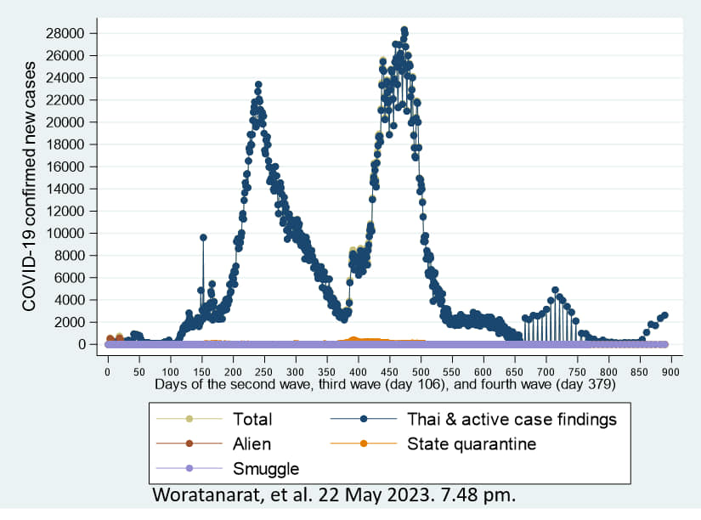The image size is (701, 520).
Task: Click the Smuggle legend marker
Action: pyautogui.click(x=189, y=468)
